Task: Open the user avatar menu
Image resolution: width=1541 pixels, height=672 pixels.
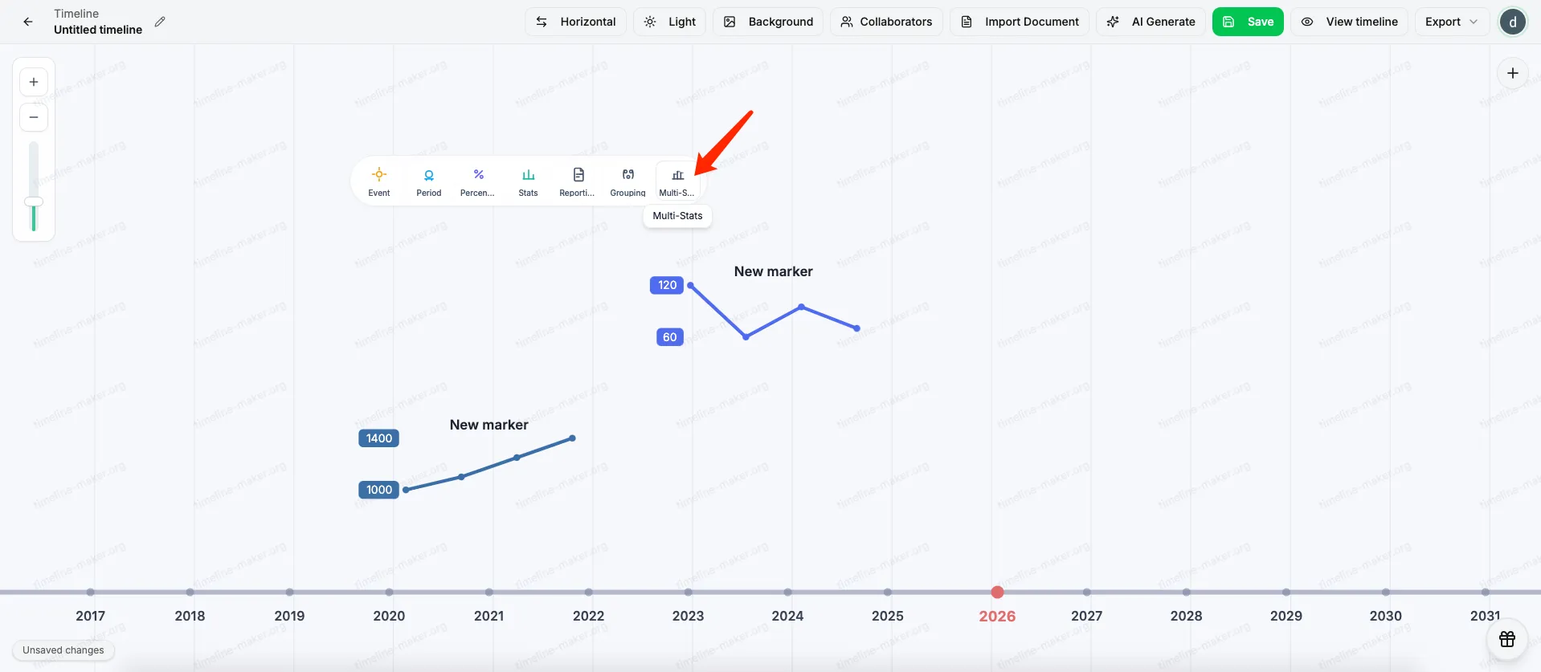Action: pyautogui.click(x=1512, y=22)
